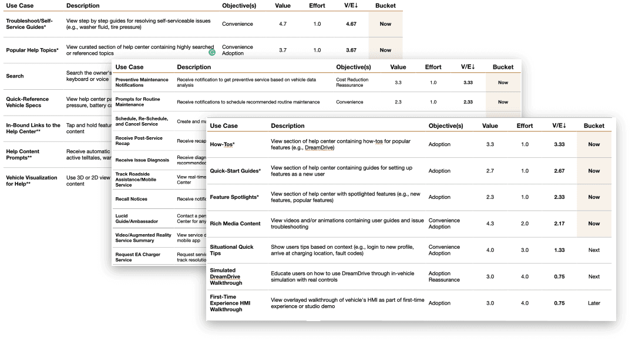Select 'Receive Issue Diagnosis' use case
This screenshot has height=341, width=632.
(x=142, y=160)
